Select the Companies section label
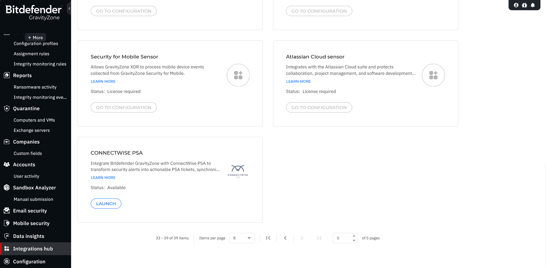The width and height of the screenshot is (546, 268). pyautogui.click(x=26, y=142)
